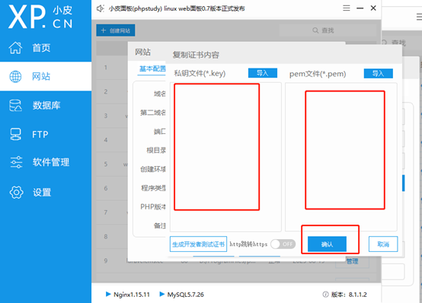Screen dimensions: 422x303
Task: Confirm certificate with 确认 button
Action: (x=327, y=244)
